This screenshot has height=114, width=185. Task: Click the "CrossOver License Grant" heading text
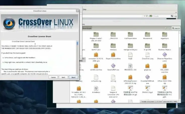(x=40, y=36)
